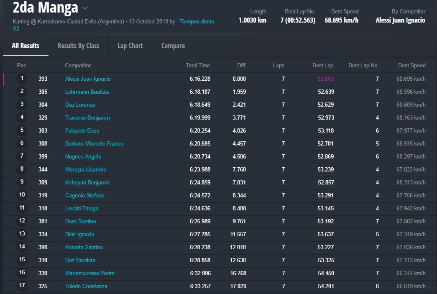This screenshot has height=294, width=437.
Task: Click position 17 circle badge
Action: coord(22,286)
